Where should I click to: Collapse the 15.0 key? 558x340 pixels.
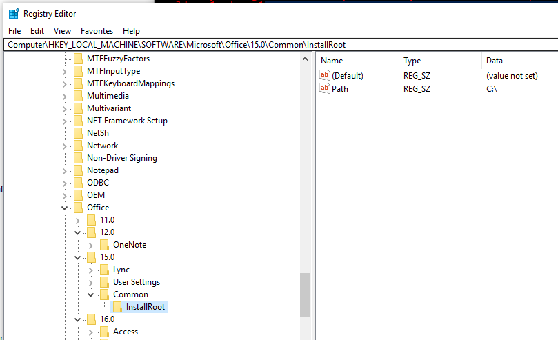(77, 257)
